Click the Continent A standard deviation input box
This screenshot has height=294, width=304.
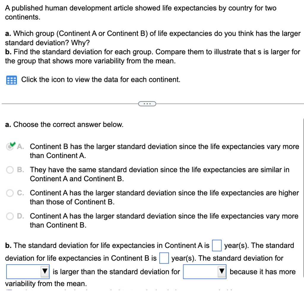(217, 245)
